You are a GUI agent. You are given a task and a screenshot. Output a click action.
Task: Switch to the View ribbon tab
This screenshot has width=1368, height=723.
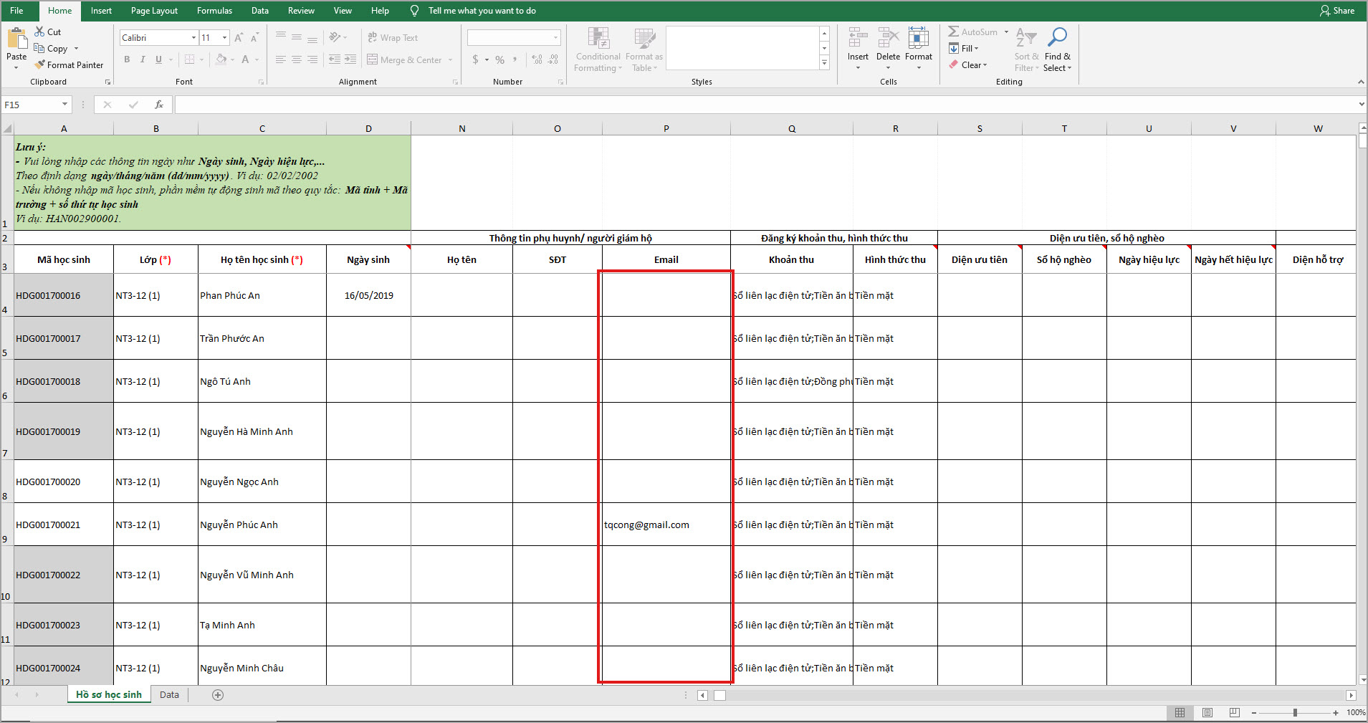(343, 11)
